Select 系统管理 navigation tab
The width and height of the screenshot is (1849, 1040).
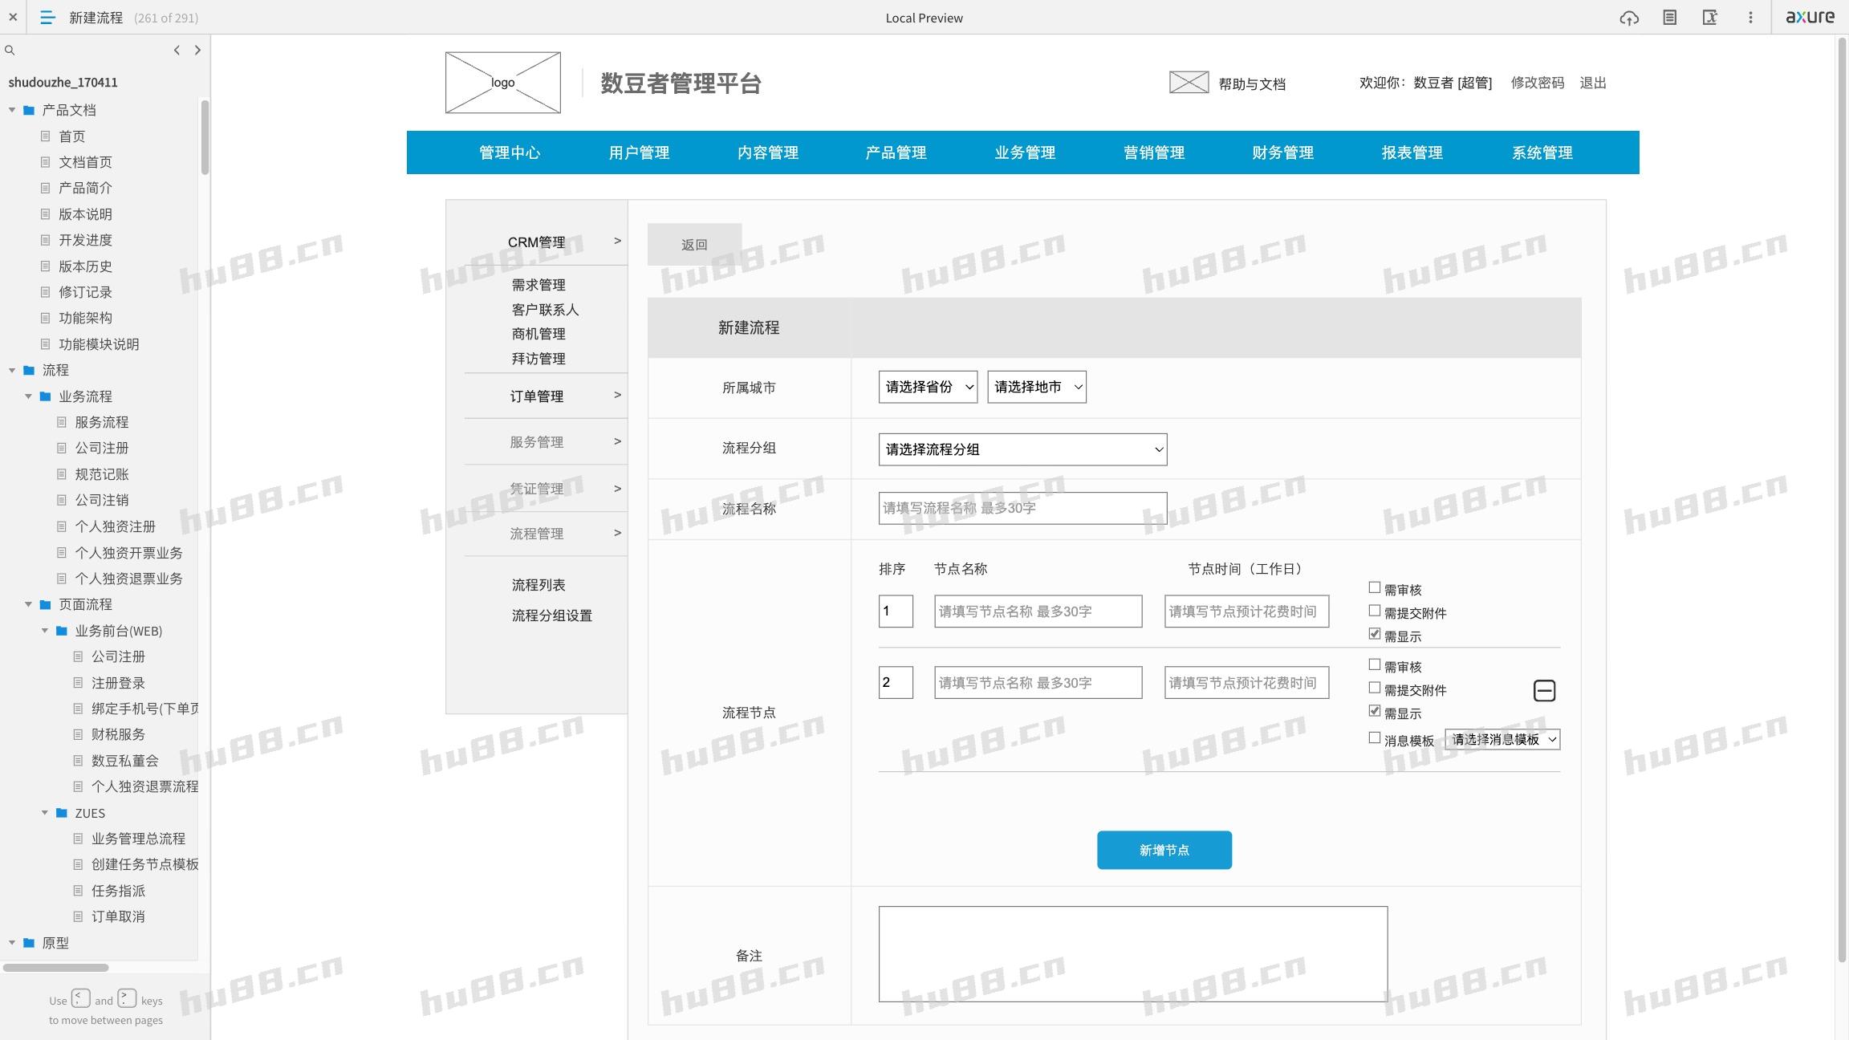coord(1542,152)
